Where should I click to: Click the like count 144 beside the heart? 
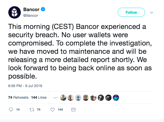pos(60,110)
